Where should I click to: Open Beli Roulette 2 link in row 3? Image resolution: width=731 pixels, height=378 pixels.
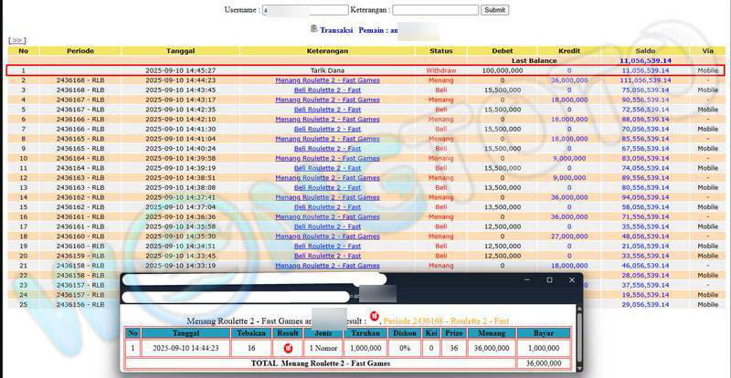coord(327,90)
